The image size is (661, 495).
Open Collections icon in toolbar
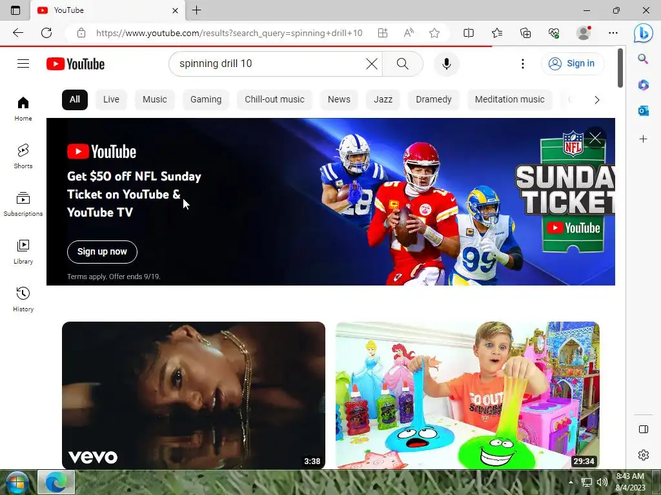[525, 33]
